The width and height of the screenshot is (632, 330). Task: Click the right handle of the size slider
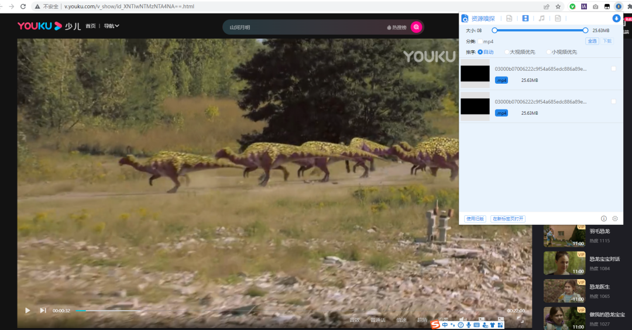coord(586,30)
